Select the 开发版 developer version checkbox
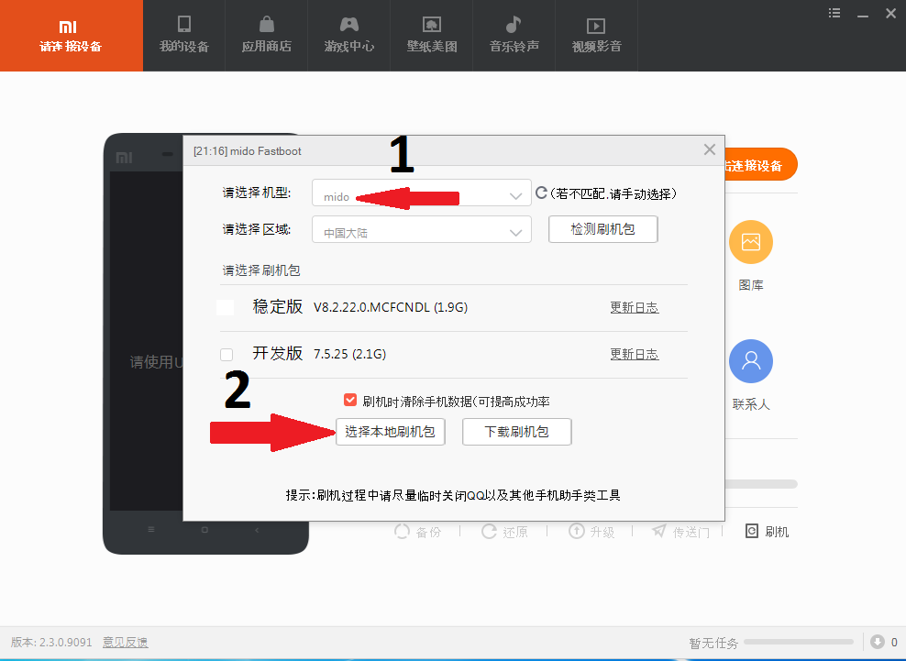This screenshot has width=906, height=661. coord(226,355)
